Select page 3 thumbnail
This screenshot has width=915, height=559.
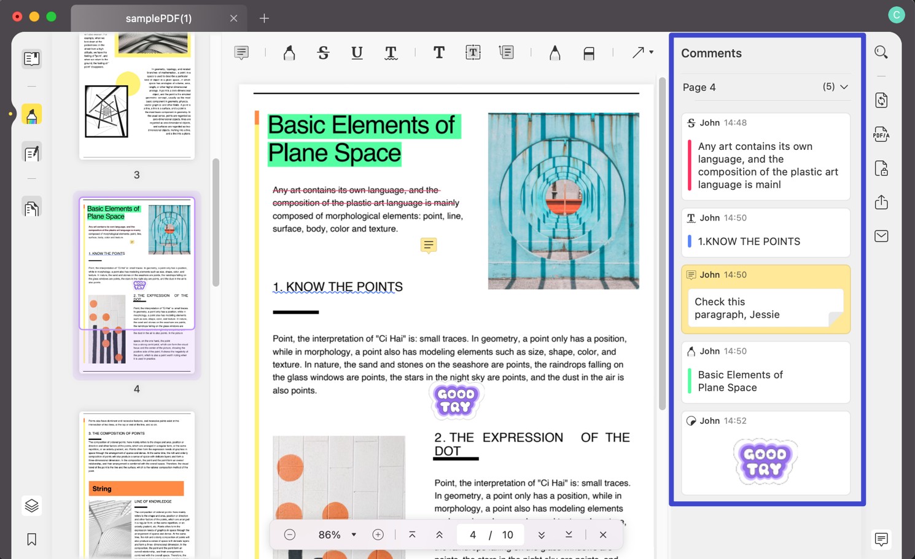[136, 96]
